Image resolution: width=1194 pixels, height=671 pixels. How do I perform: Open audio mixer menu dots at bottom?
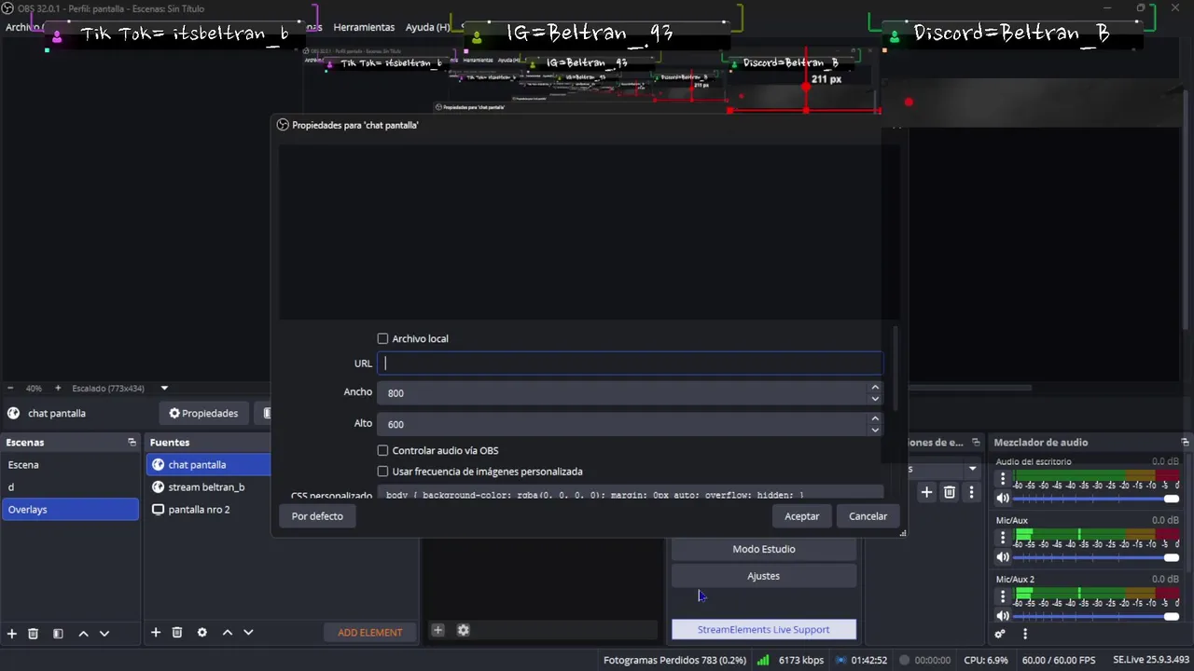point(1025,634)
